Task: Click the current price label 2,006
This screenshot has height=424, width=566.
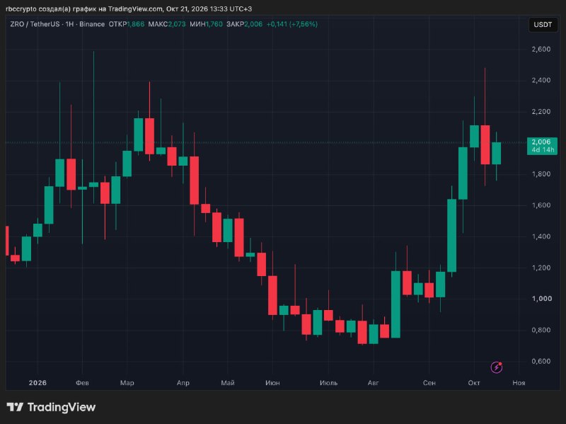Action: pos(542,146)
